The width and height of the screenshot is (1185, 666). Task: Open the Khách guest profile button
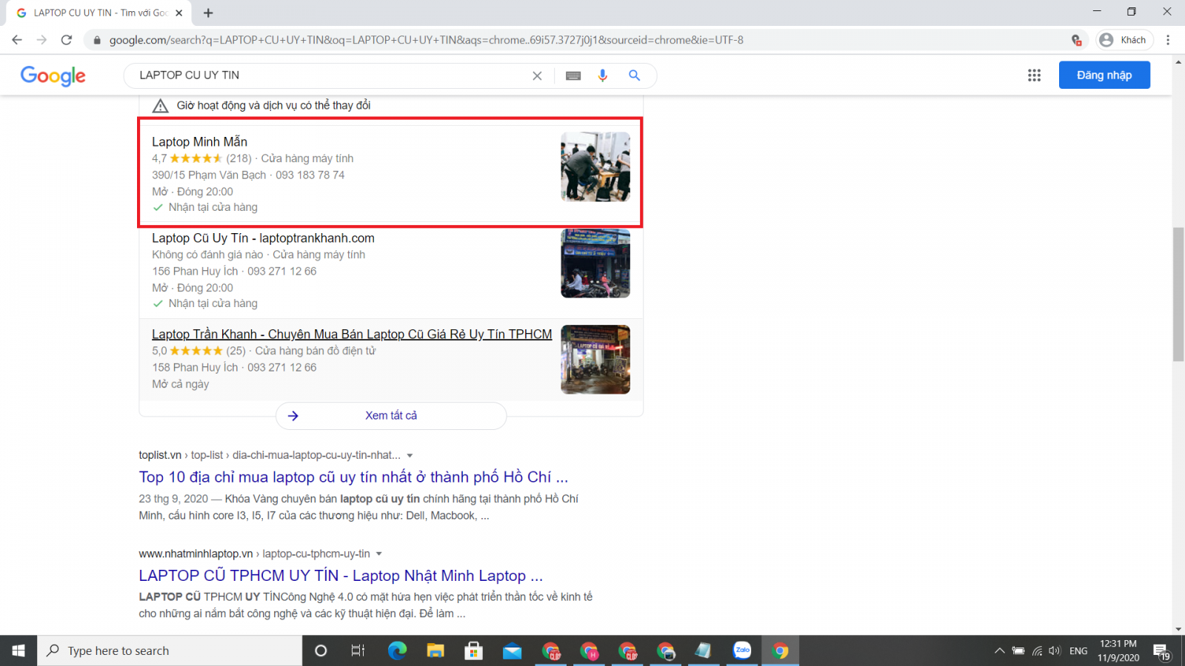point(1124,40)
